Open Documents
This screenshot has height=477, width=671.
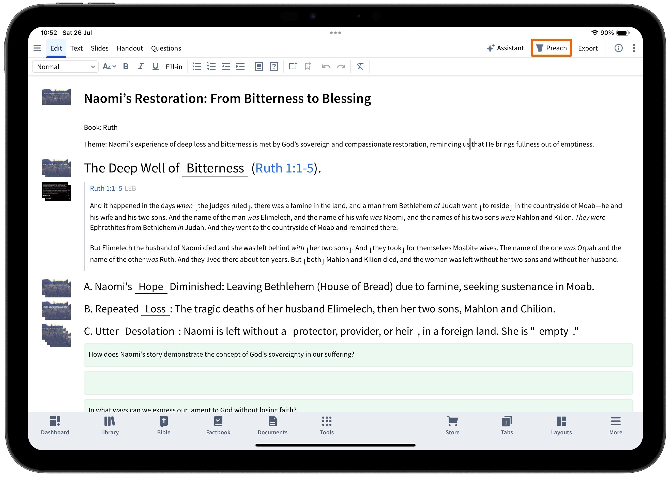(272, 426)
